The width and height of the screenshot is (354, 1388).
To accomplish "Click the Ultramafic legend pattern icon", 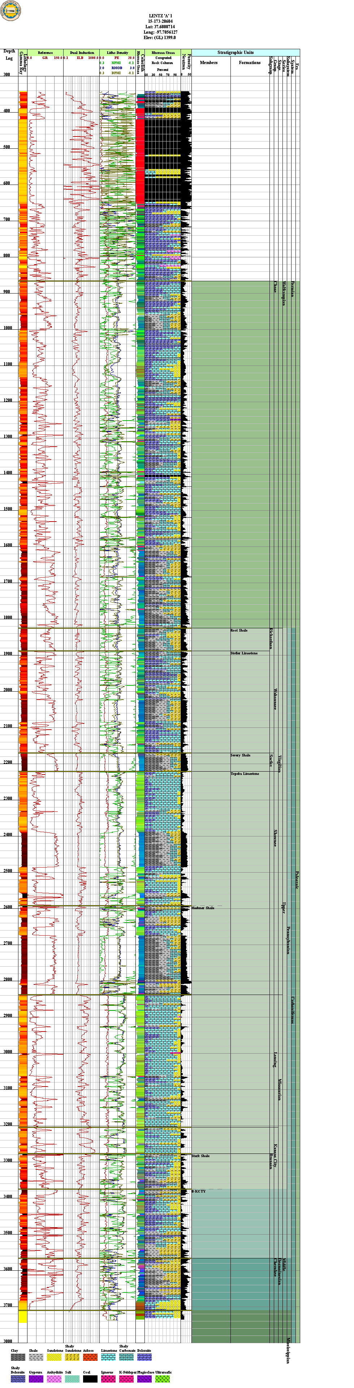I will point(163,1378).
